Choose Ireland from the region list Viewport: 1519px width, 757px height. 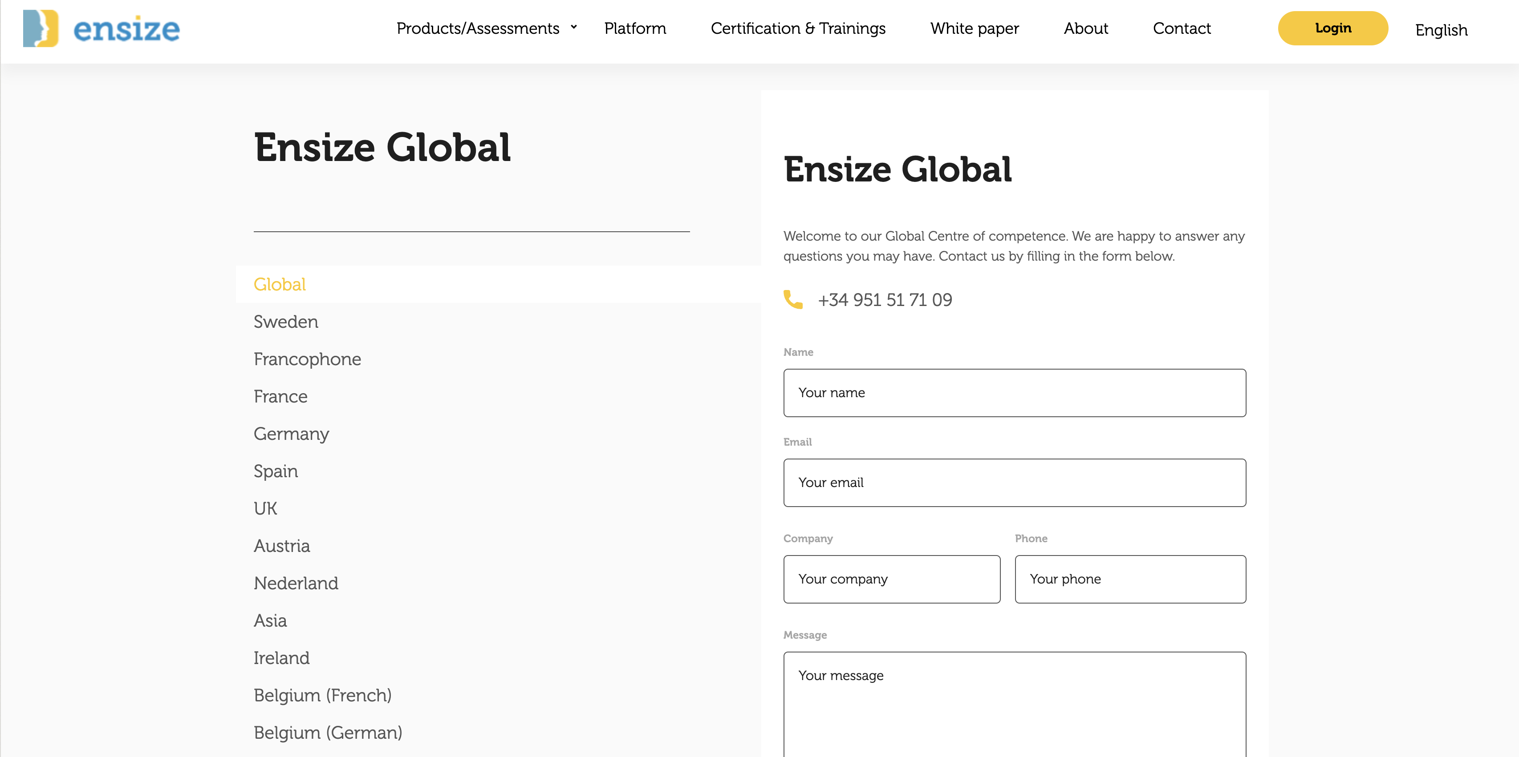281,658
